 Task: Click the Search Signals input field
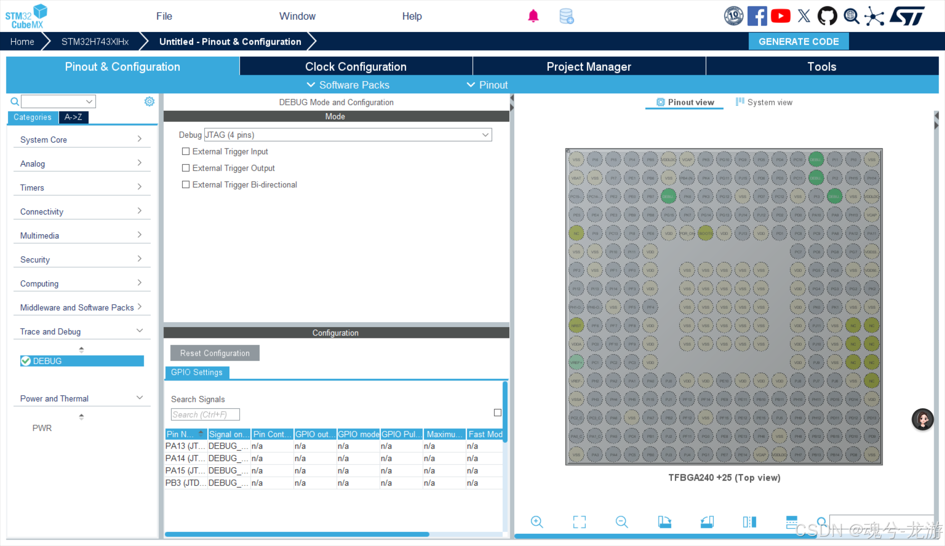(x=205, y=415)
